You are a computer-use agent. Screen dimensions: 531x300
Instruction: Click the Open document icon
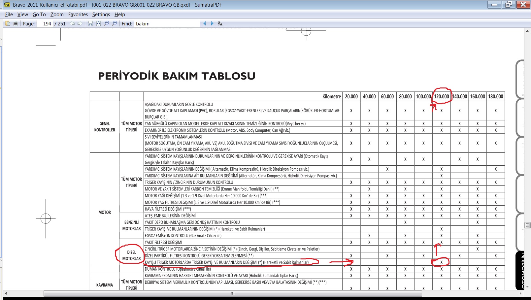point(7,23)
